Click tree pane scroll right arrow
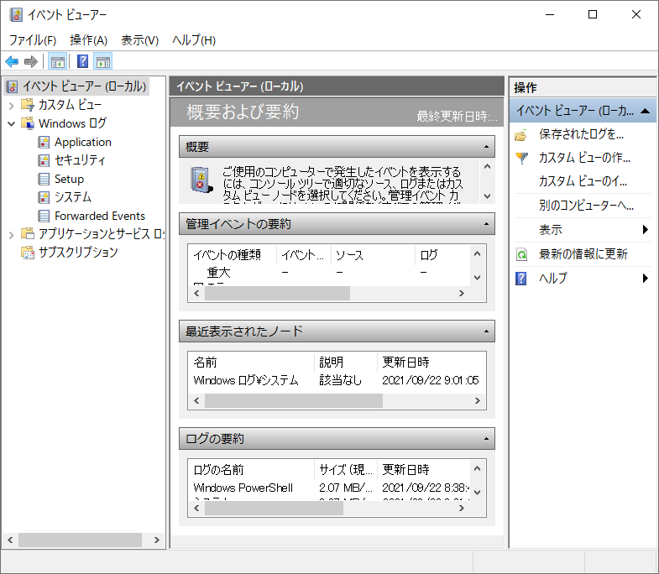Image resolution: width=659 pixels, height=574 pixels. (157, 540)
